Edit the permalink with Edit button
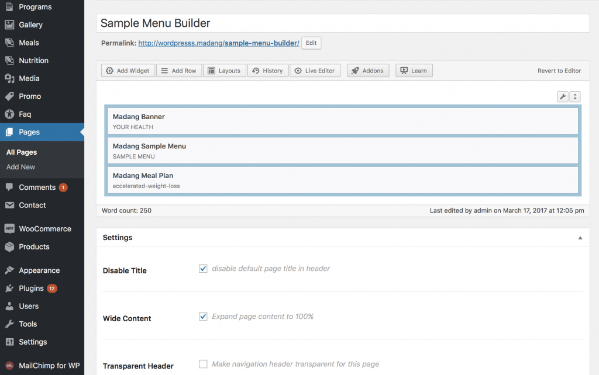599x375 pixels. click(x=311, y=43)
